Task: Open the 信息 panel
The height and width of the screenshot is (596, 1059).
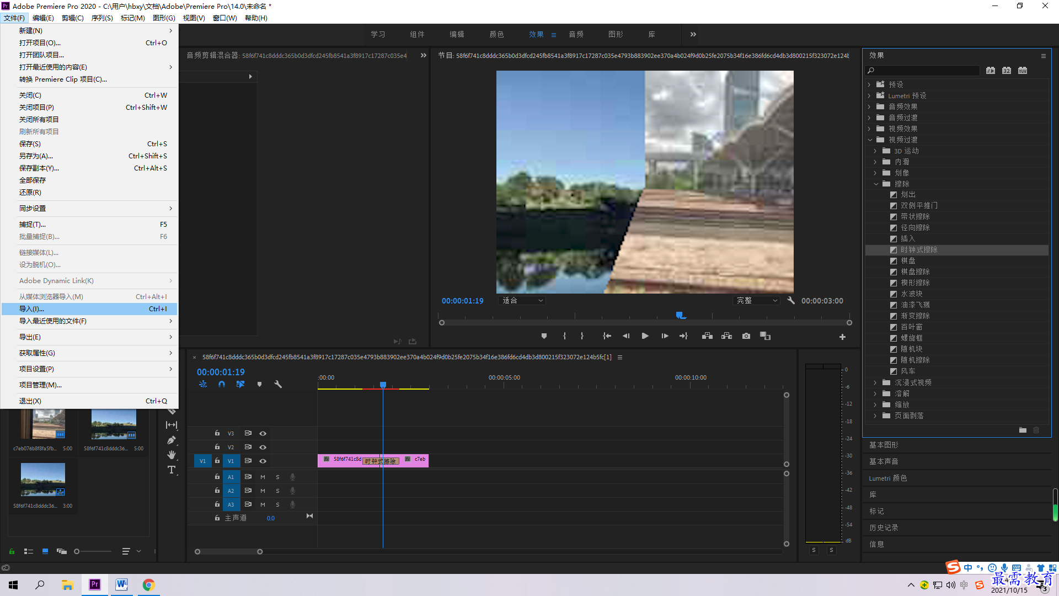Action: pos(876,545)
